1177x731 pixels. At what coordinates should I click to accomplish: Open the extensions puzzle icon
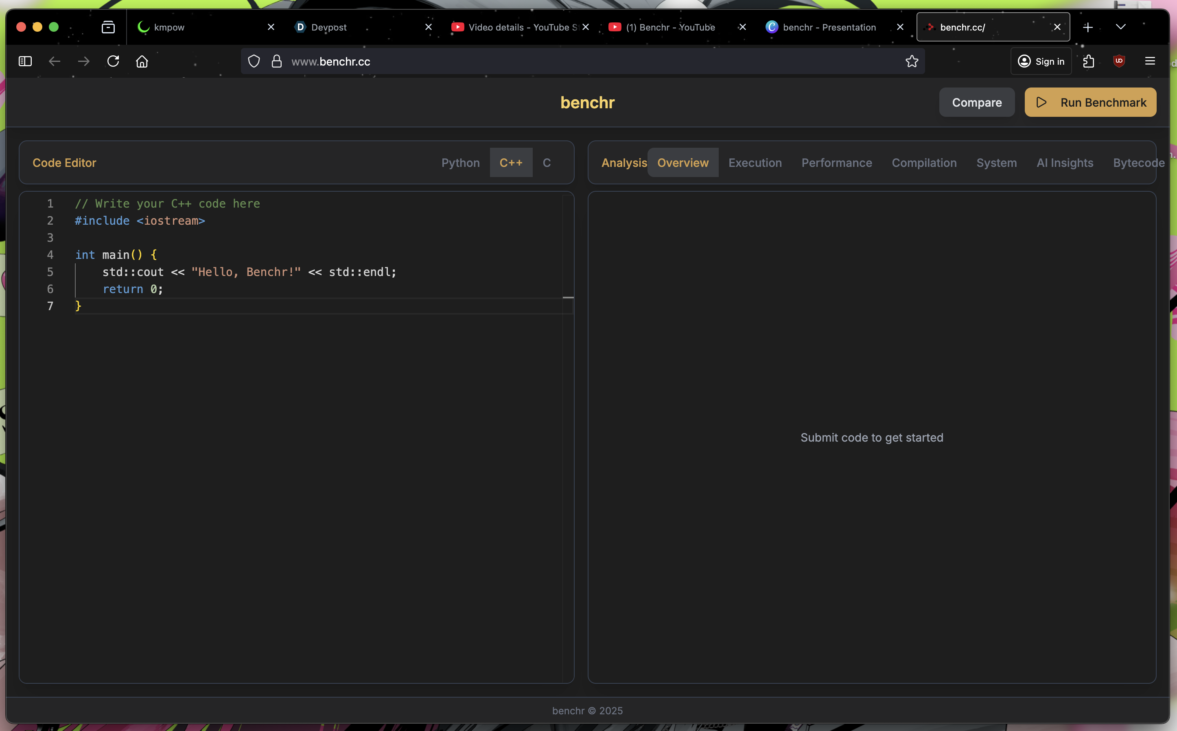1089,61
